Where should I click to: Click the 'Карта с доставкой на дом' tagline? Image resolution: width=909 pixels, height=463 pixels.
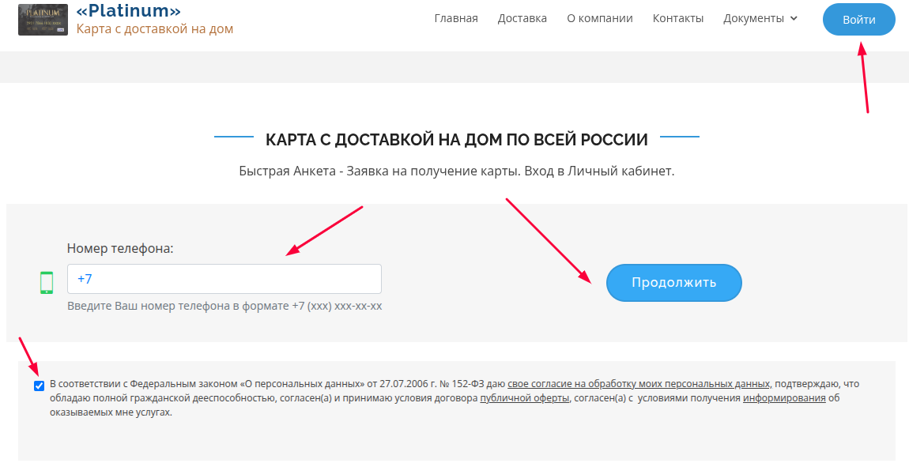pyautogui.click(x=155, y=28)
